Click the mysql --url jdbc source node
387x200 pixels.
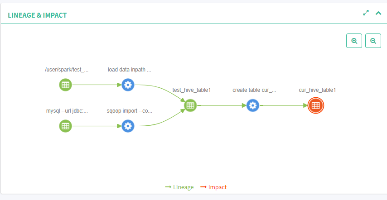66,126
